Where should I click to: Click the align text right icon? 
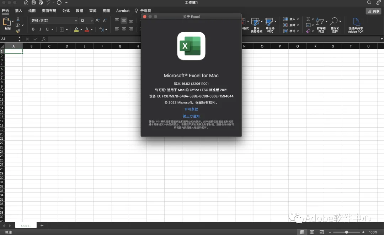pyautogui.click(x=131, y=29)
